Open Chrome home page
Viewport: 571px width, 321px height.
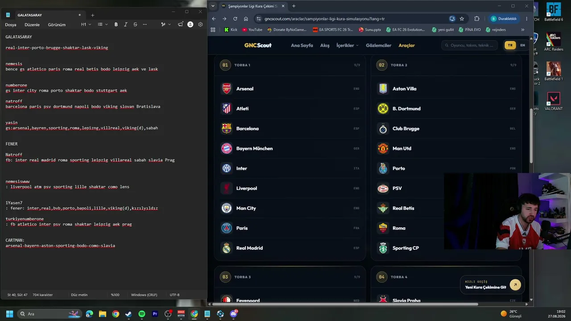(246, 19)
